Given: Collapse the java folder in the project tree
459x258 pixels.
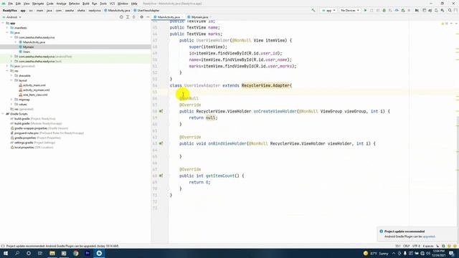Looking at the screenshot, I should [x=8, y=32].
